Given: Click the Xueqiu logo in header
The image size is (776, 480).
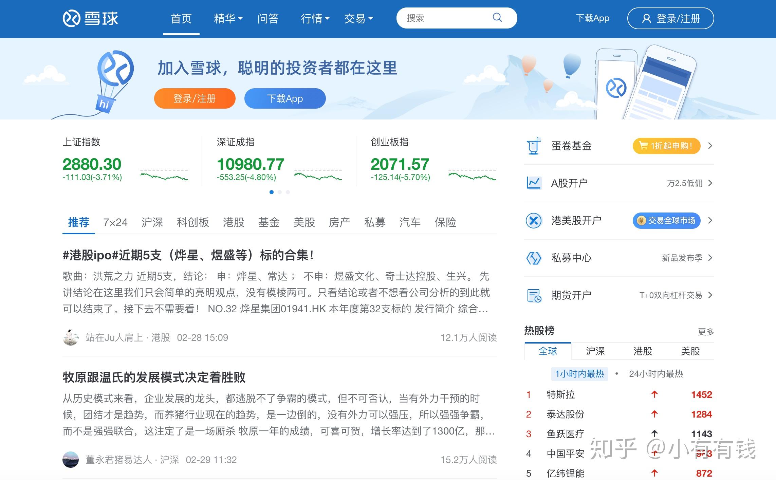Looking at the screenshot, I should tap(90, 18).
